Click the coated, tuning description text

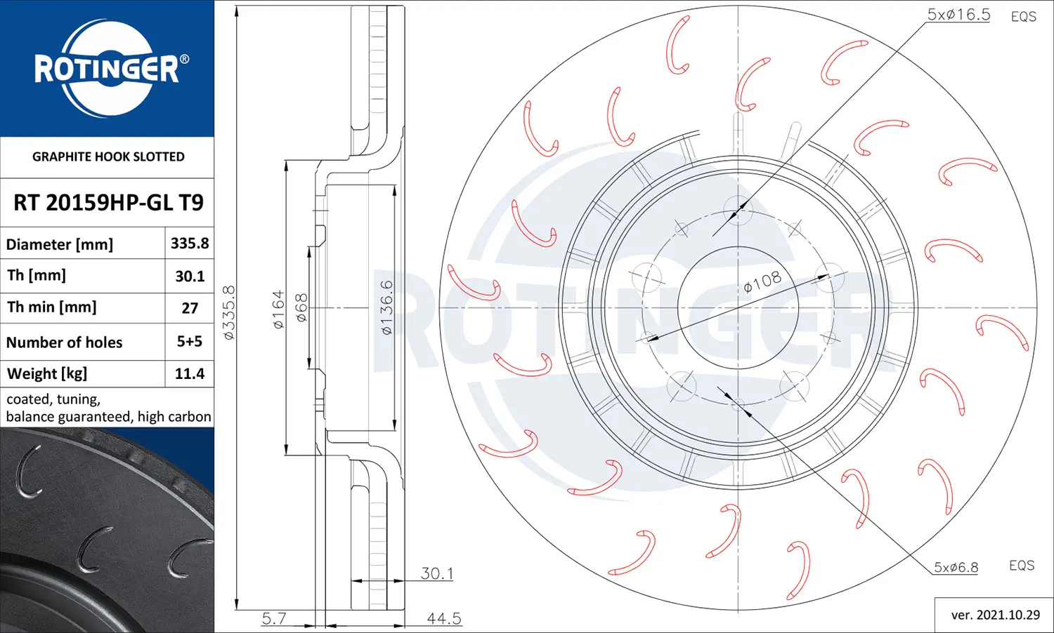tap(53, 399)
